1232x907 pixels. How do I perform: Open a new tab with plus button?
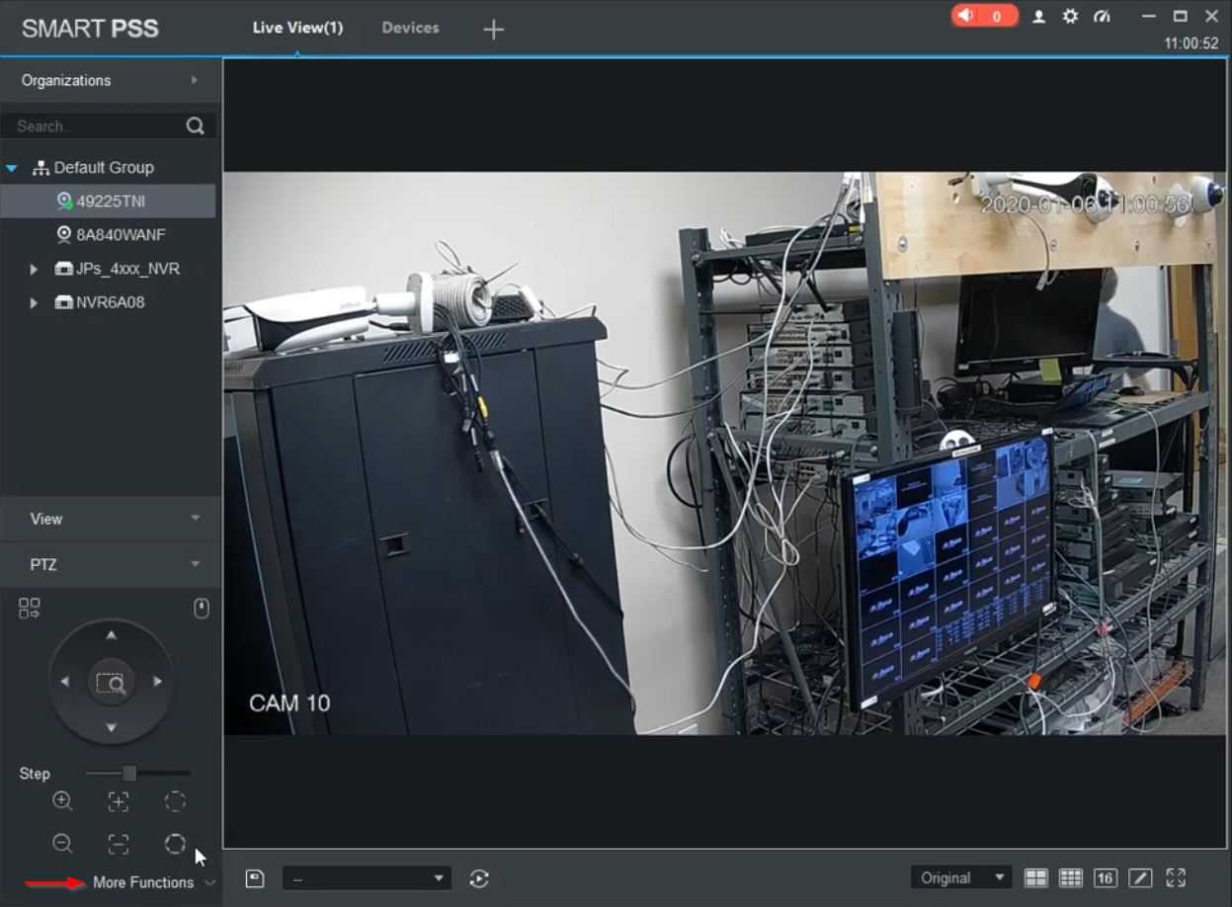(493, 30)
